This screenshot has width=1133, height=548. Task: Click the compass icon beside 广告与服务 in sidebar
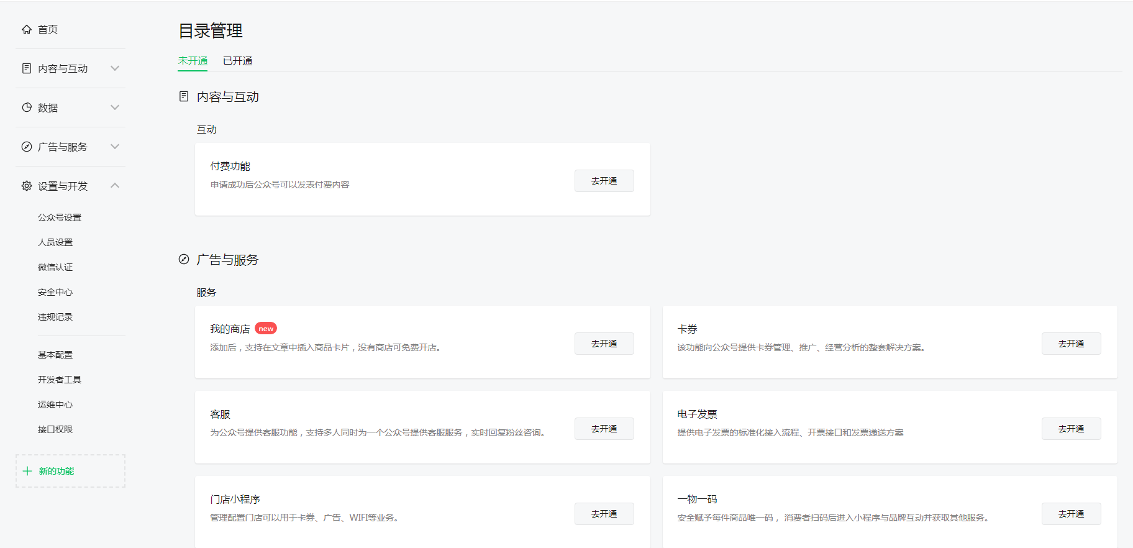click(27, 147)
